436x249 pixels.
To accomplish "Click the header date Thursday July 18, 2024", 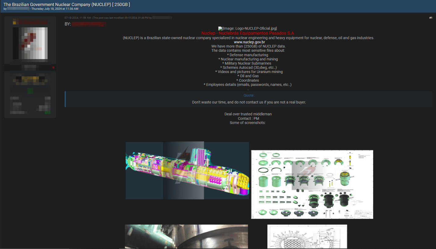I will (x=55, y=9).
